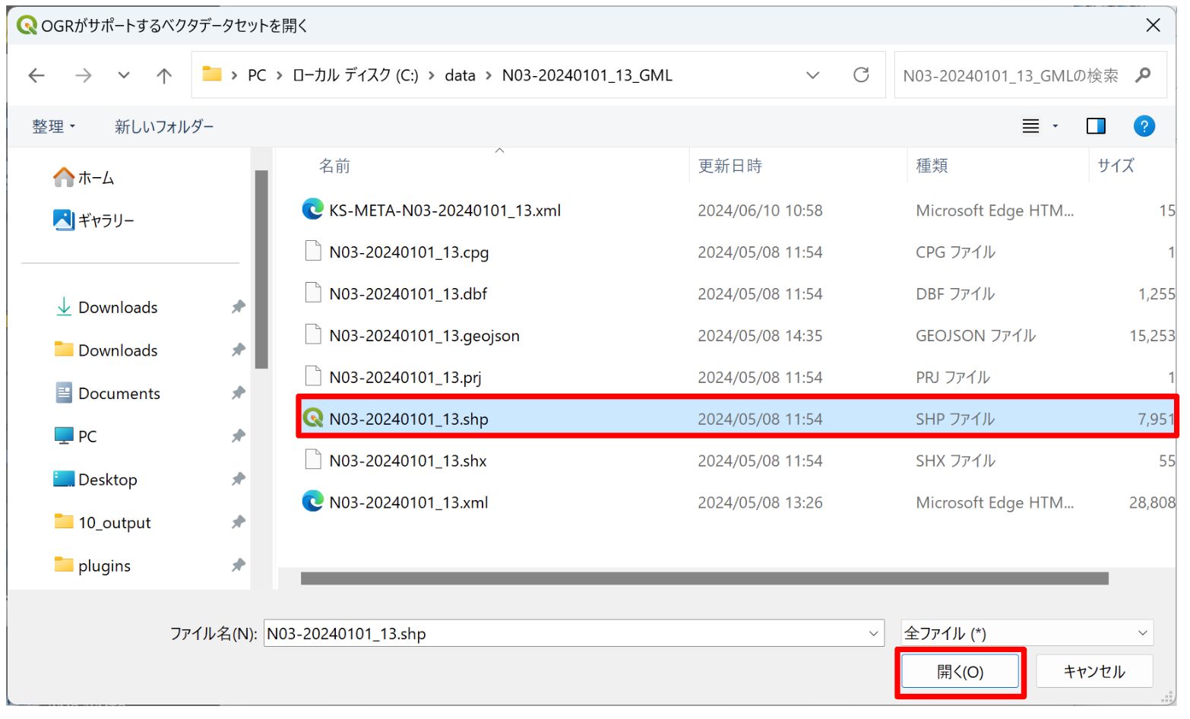This screenshot has height=719, width=1190.
Task: Expand the view options arrow
Action: coord(1055,126)
